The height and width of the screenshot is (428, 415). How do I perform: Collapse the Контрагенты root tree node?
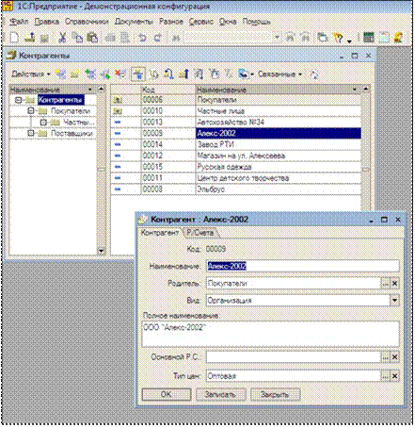point(18,100)
